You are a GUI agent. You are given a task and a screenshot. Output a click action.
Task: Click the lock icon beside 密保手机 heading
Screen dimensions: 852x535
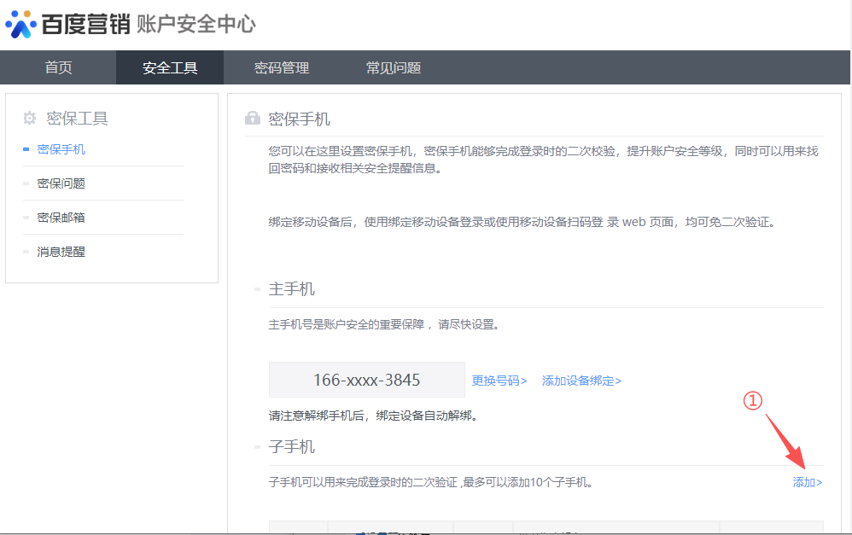pyautogui.click(x=253, y=119)
